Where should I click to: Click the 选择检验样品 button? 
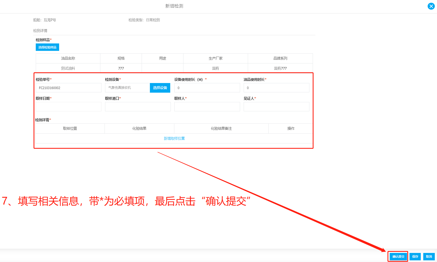coord(47,47)
